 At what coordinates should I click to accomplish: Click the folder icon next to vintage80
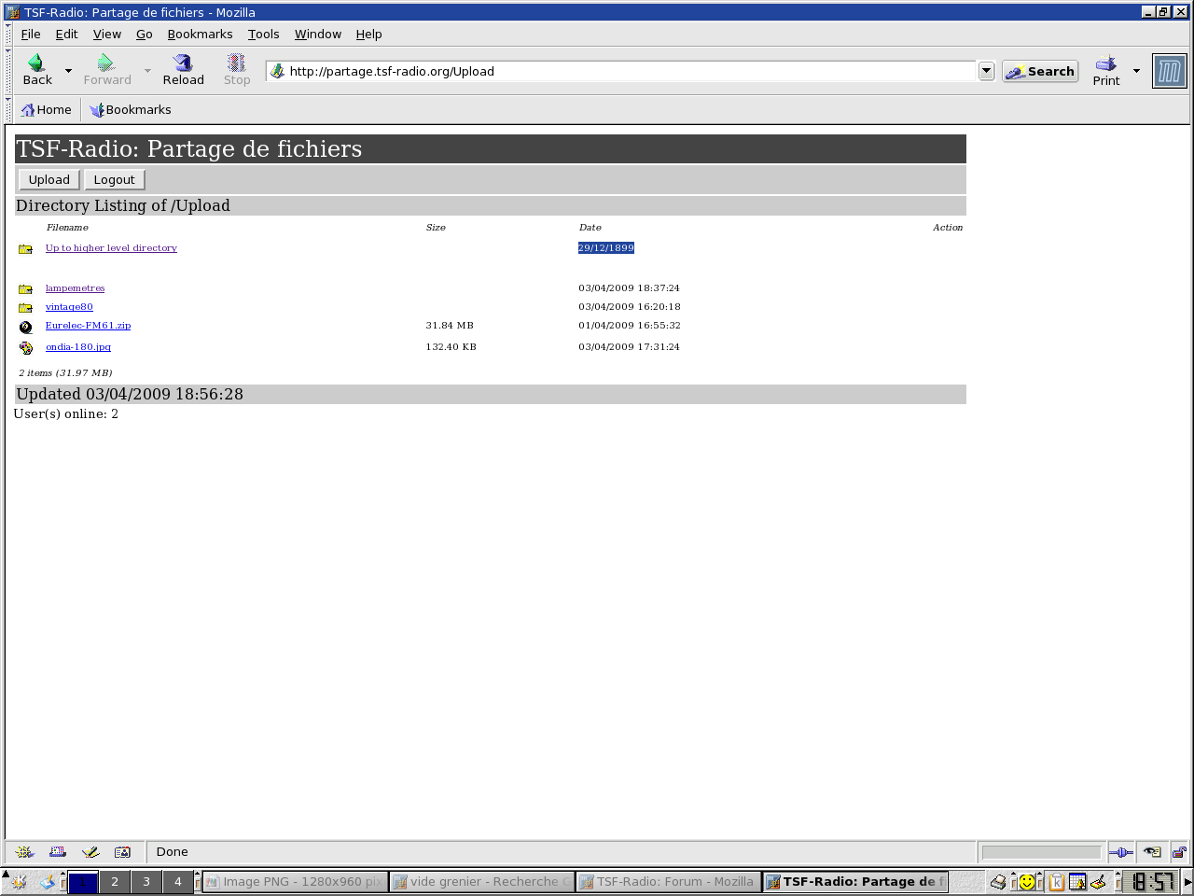point(25,308)
